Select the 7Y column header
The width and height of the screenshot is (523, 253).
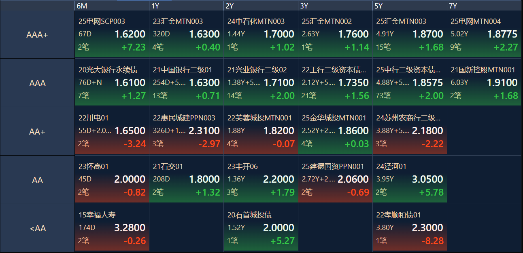click(x=484, y=6)
